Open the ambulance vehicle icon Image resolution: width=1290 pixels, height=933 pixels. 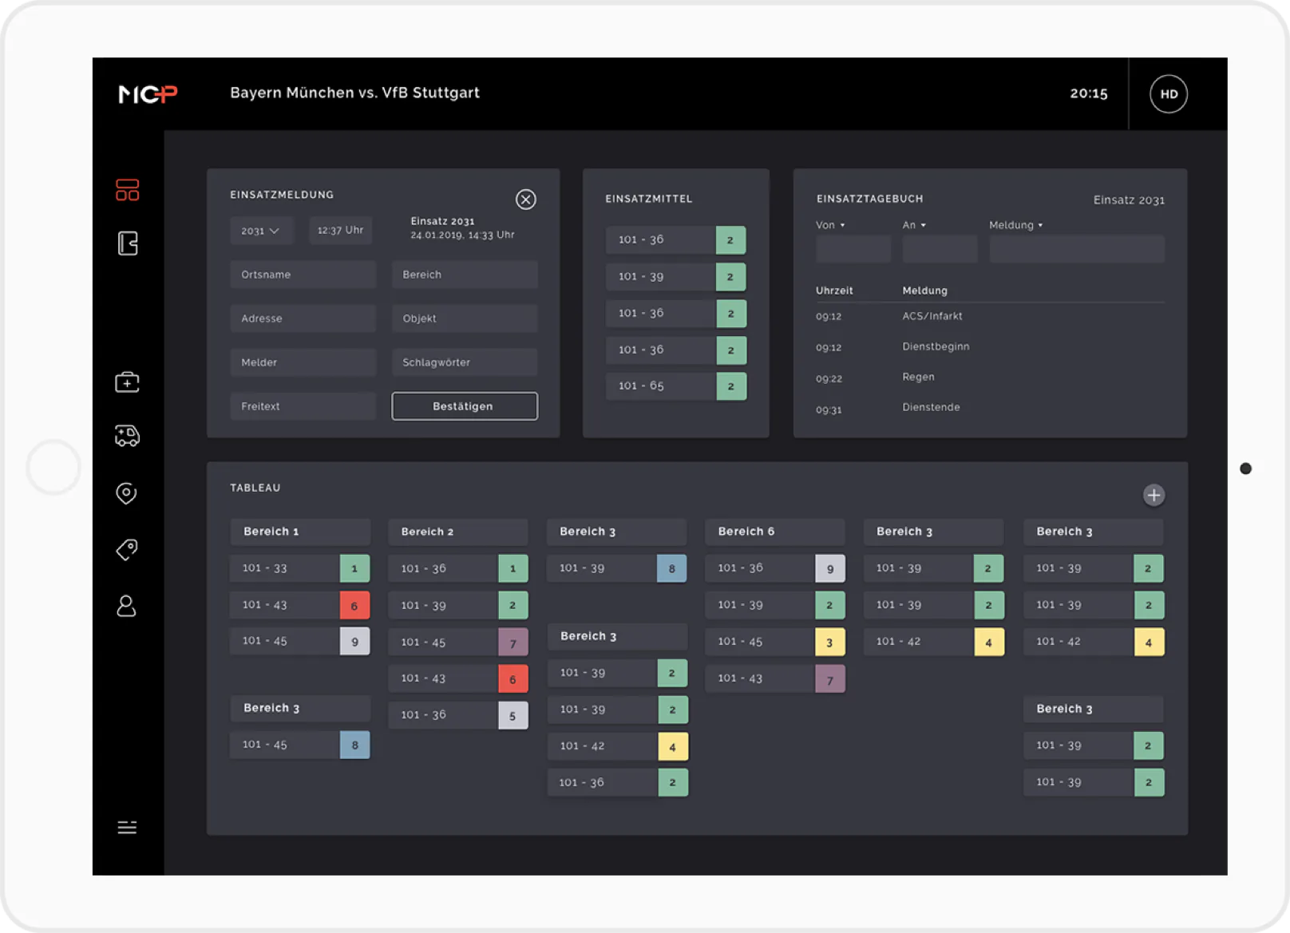127,435
